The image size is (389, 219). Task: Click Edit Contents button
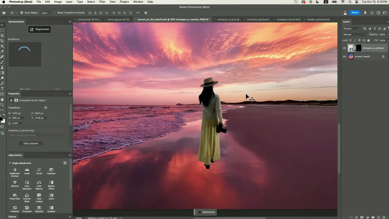31,143
